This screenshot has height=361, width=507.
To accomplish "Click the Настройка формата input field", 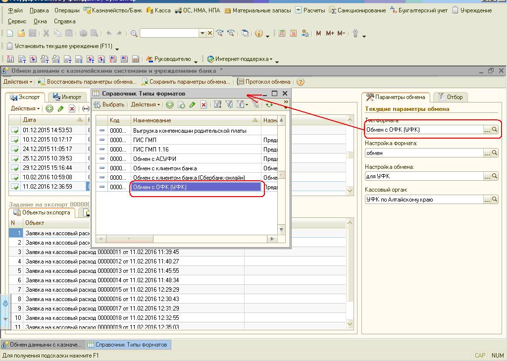I will [x=423, y=153].
